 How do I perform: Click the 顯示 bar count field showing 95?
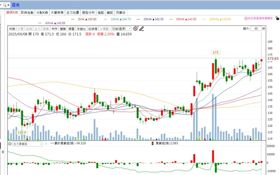256,29
